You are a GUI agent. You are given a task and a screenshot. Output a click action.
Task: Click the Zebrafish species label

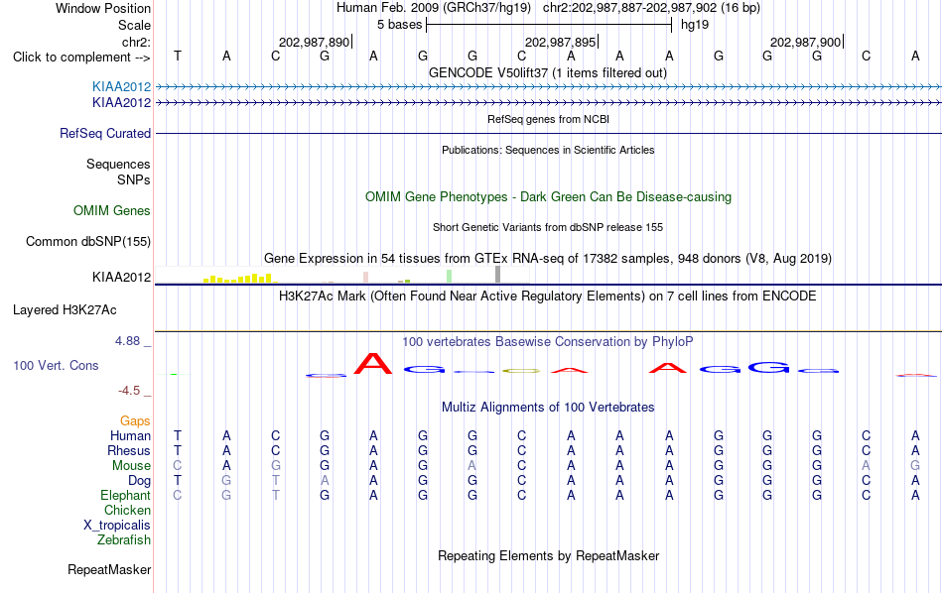(x=124, y=539)
